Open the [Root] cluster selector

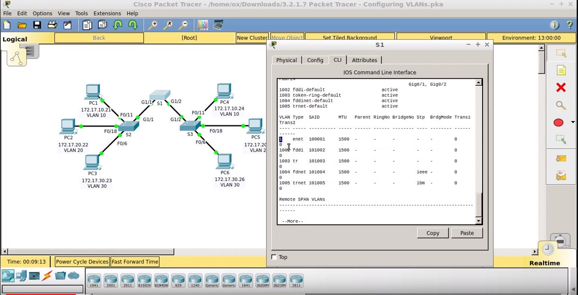point(189,37)
